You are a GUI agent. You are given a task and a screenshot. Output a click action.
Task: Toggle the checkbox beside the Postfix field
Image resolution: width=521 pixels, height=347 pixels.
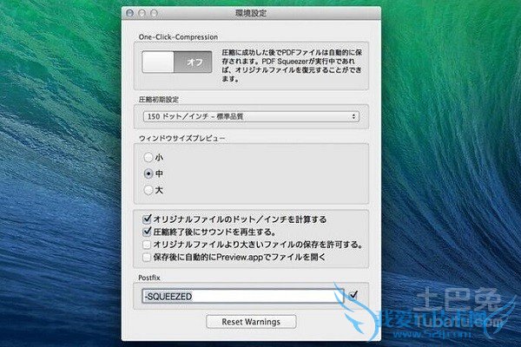pyautogui.click(x=353, y=295)
